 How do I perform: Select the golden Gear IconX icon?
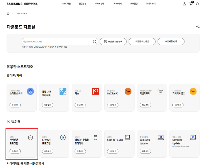pyautogui.click(x=193, y=91)
